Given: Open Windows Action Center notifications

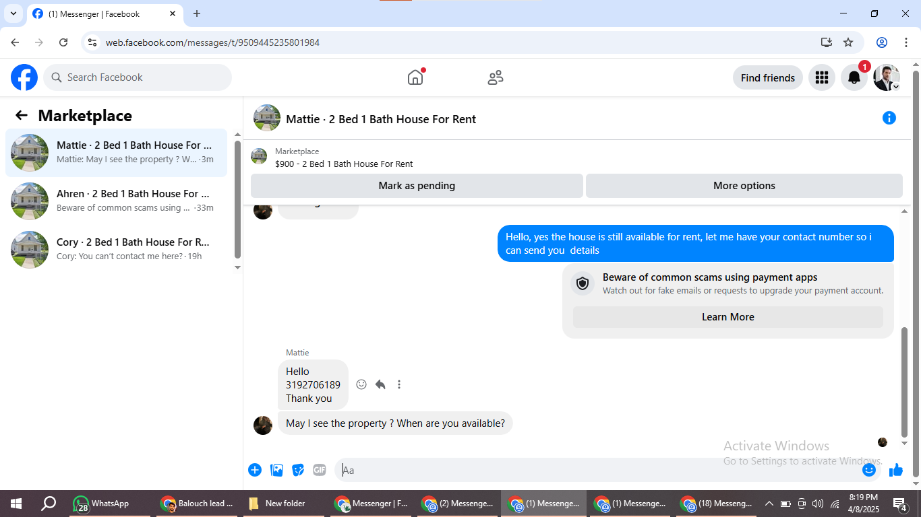Looking at the screenshot, I should pyautogui.click(x=900, y=504).
